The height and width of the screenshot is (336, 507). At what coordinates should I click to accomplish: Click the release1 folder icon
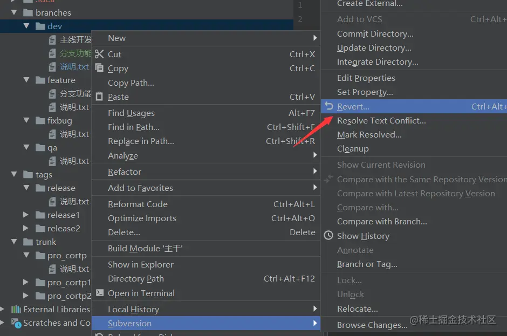pos(40,215)
